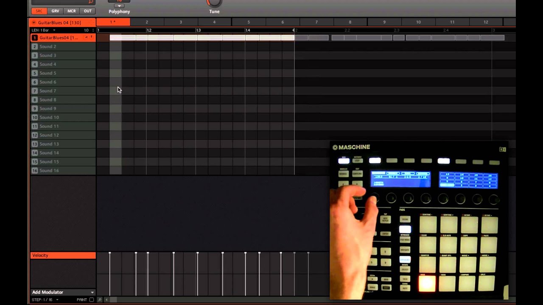543x305 pixels.
Task: Switch to the SRC tab
Action: pyautogui.click(x=39, y=11)
